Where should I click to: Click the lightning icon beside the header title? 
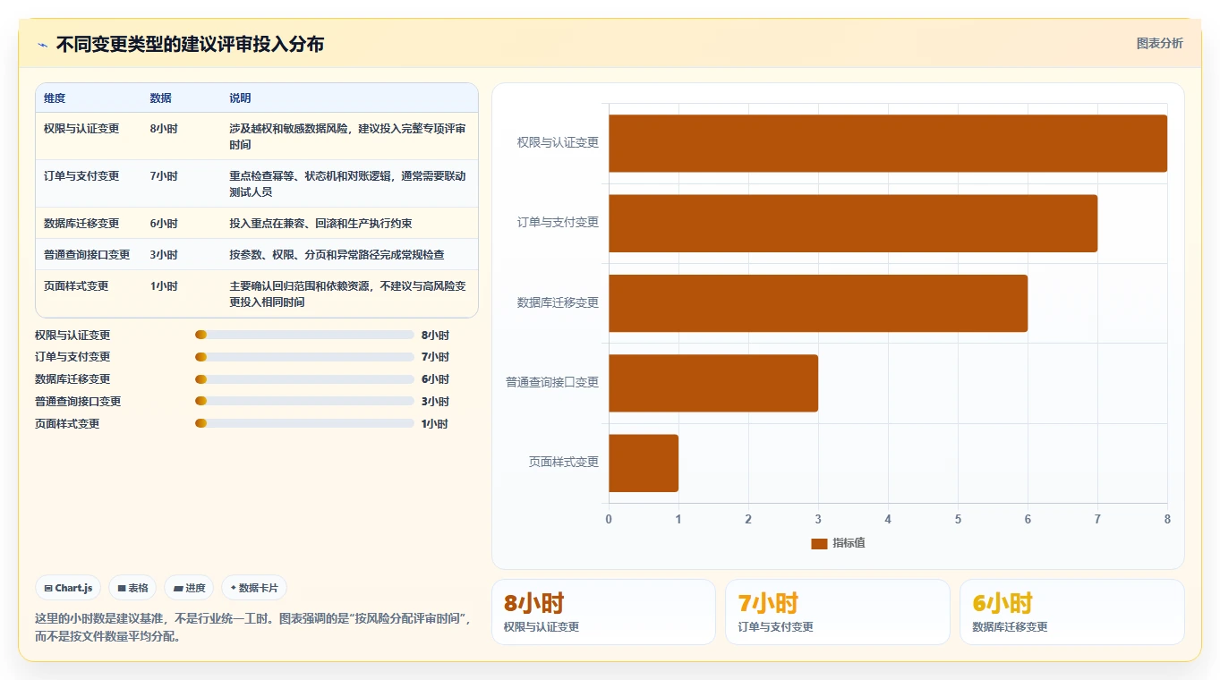click(42, 44)
